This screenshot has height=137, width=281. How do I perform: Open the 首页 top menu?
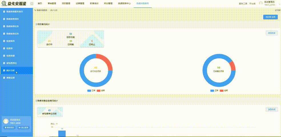(40, 3)
